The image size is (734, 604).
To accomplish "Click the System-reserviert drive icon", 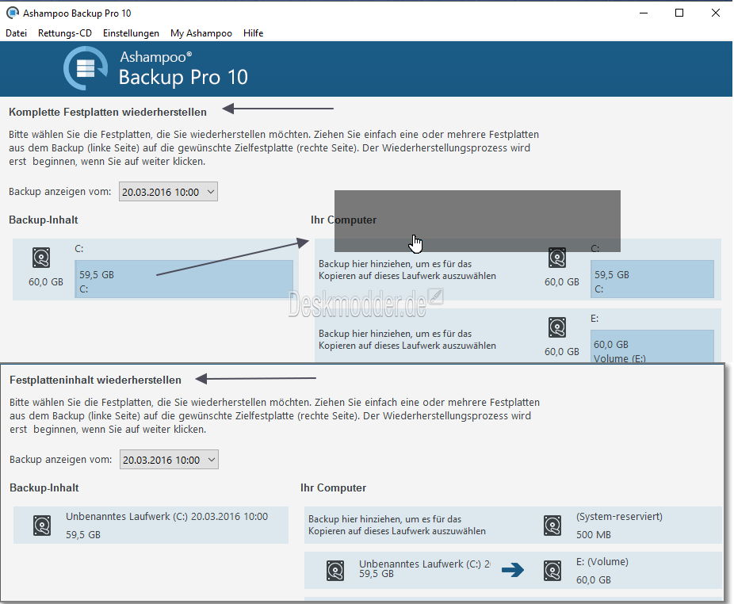I will pyautogui.click(x=552, y=526).
